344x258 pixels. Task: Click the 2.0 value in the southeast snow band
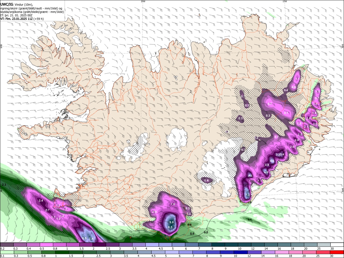(292, 147)
